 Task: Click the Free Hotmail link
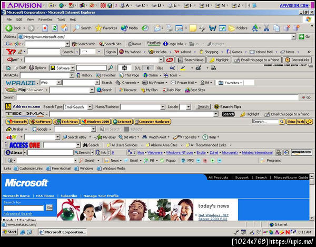[x=58, y=168]
